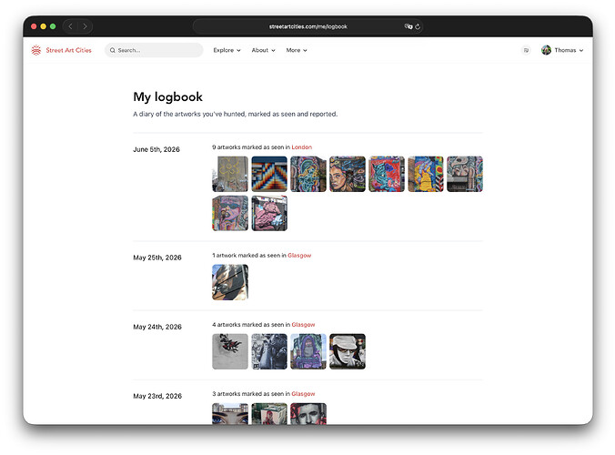Screen dimensions: 615x455
Task: Open the yellow outline graffiti thumbnail in London
Action: (x=230, y=174)
